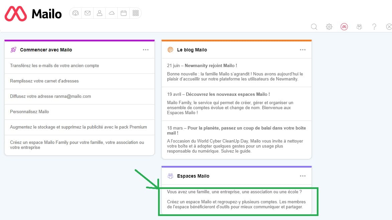Select Transférez les e-mails de votre ancien compte

tap(80, 66)
